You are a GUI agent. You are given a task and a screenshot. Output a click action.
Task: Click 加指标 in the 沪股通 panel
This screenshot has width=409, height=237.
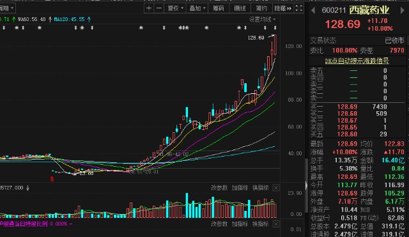pos(240,224)
